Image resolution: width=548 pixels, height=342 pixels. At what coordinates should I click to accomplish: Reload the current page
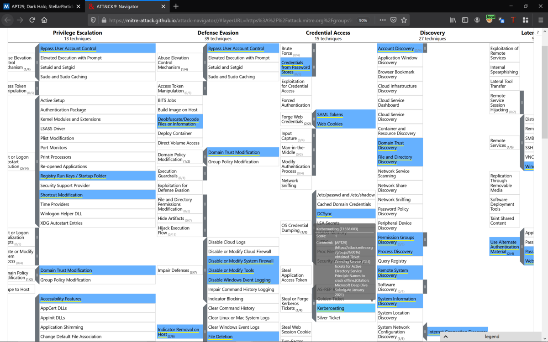coord(32,20)
